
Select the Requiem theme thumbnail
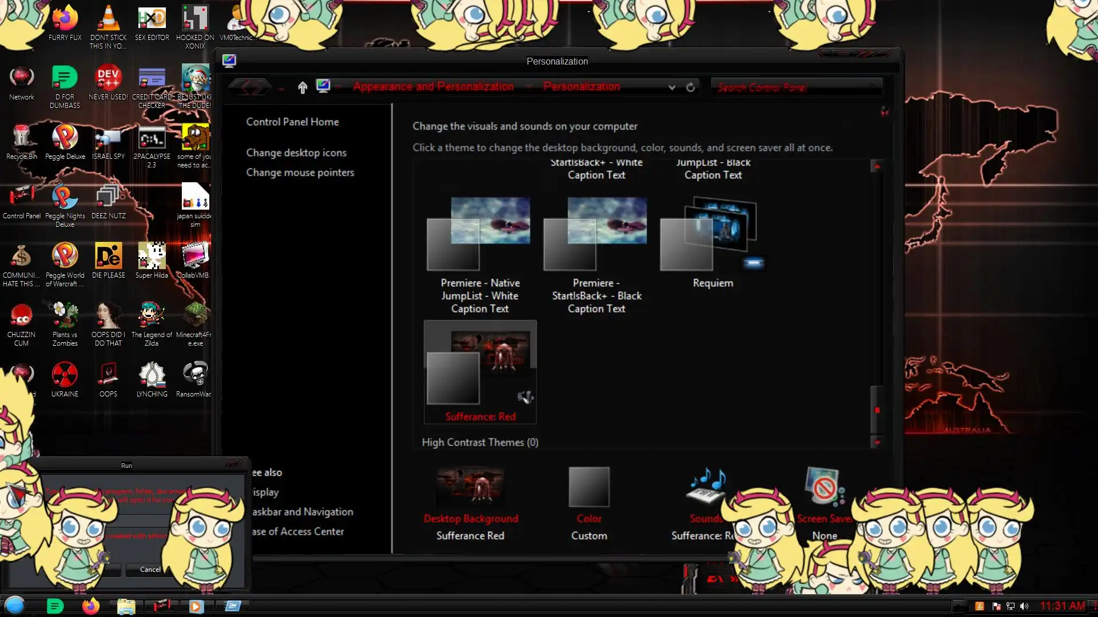[713, 234]
